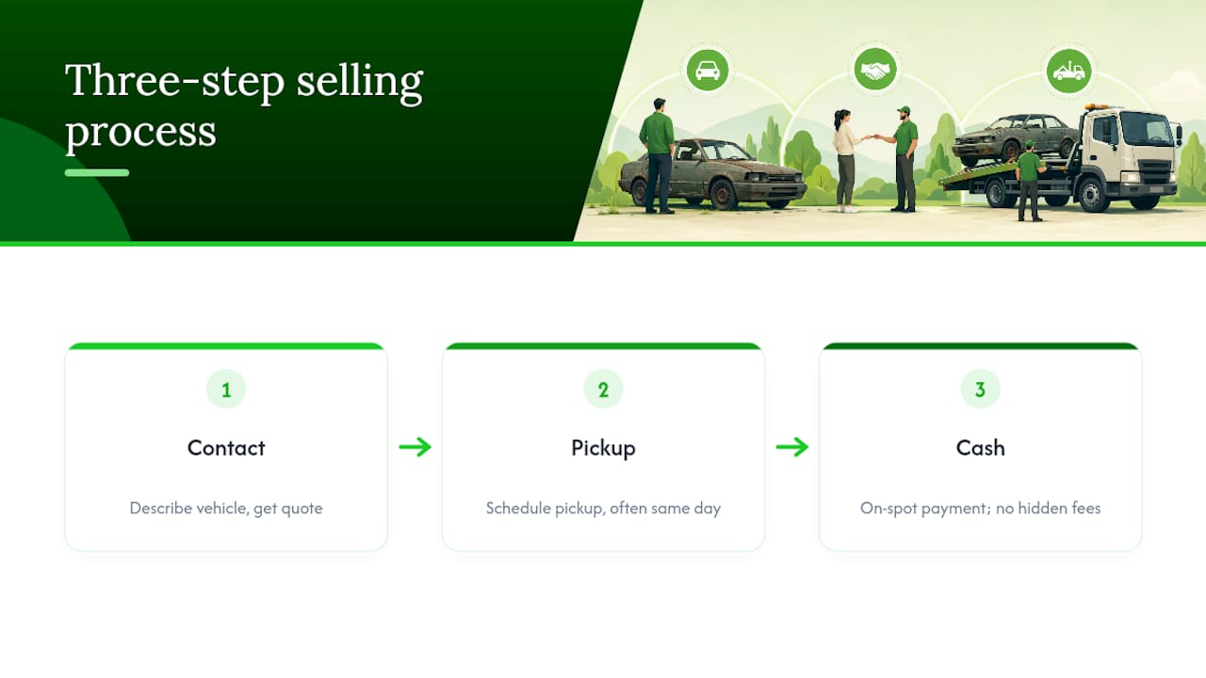This screenshot has width=1206, height=678.
Task: Click the dark green bar atop Cash card
Action: tap(980, 346)
